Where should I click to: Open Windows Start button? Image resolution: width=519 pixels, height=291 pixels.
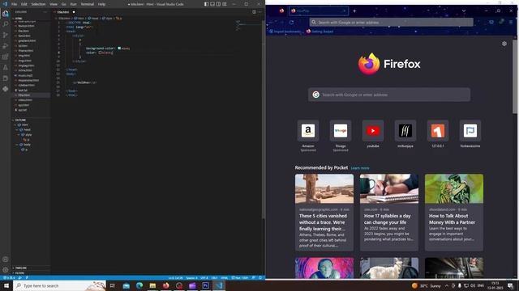(6, 285)
